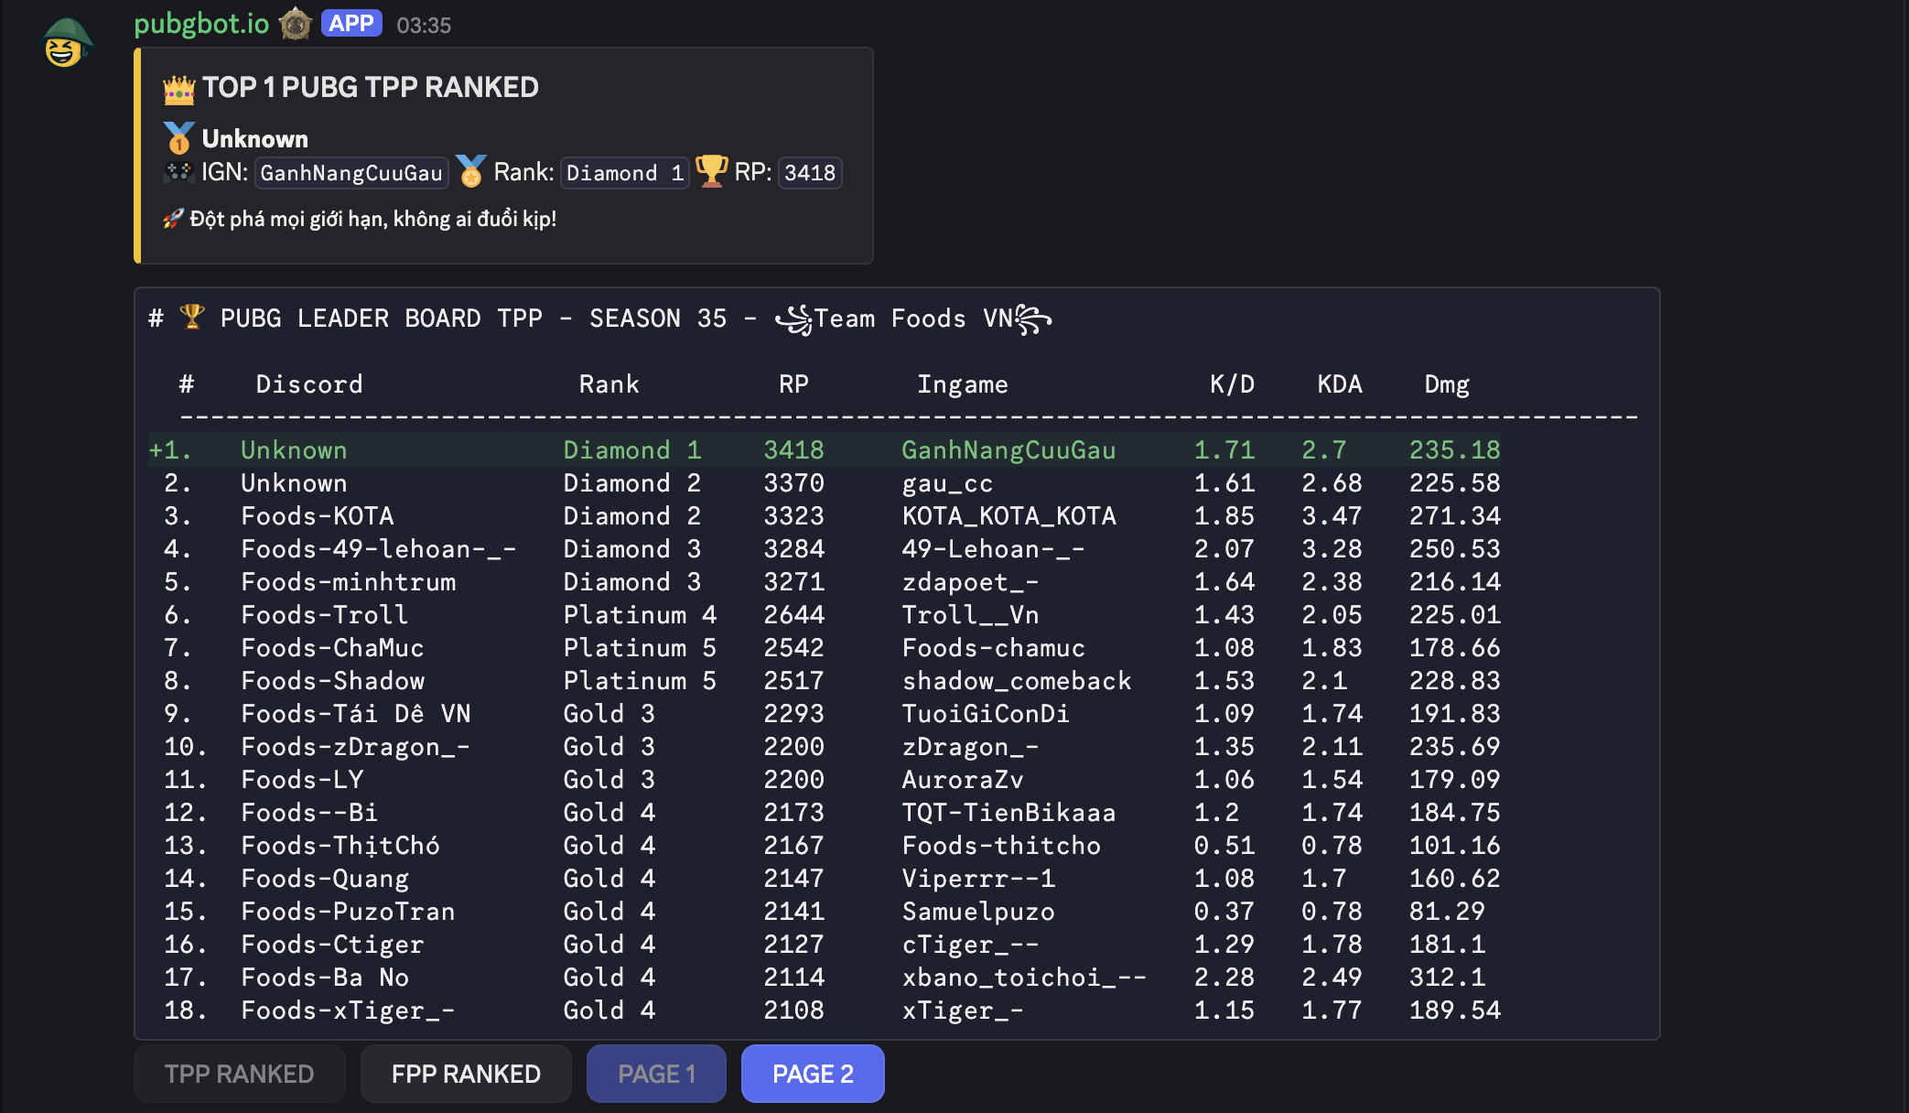Click the crown emoji in embed title
Image resolution: width=1909 pixels, height=1113 pixels.
coord(179,89)
